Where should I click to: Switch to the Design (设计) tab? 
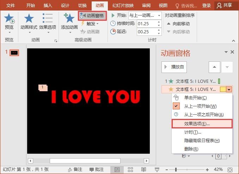coord(65,6)
